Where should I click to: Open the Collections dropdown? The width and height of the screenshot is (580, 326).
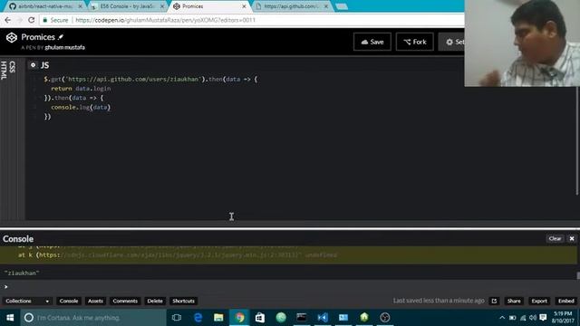coord(26,301)
